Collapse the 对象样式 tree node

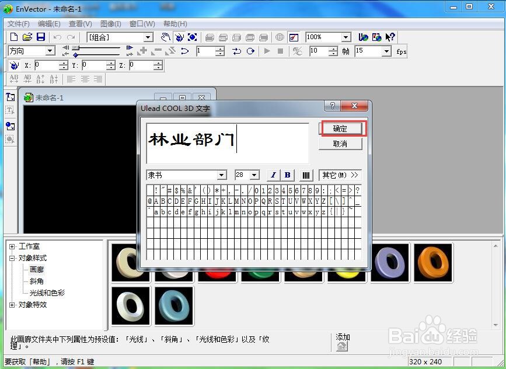coord(12,258)
